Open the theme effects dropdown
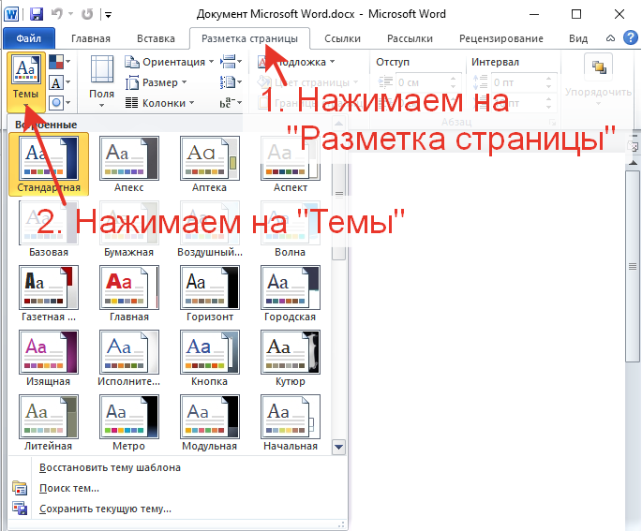Viewport: 642px width, 531px height. [60, 103]
